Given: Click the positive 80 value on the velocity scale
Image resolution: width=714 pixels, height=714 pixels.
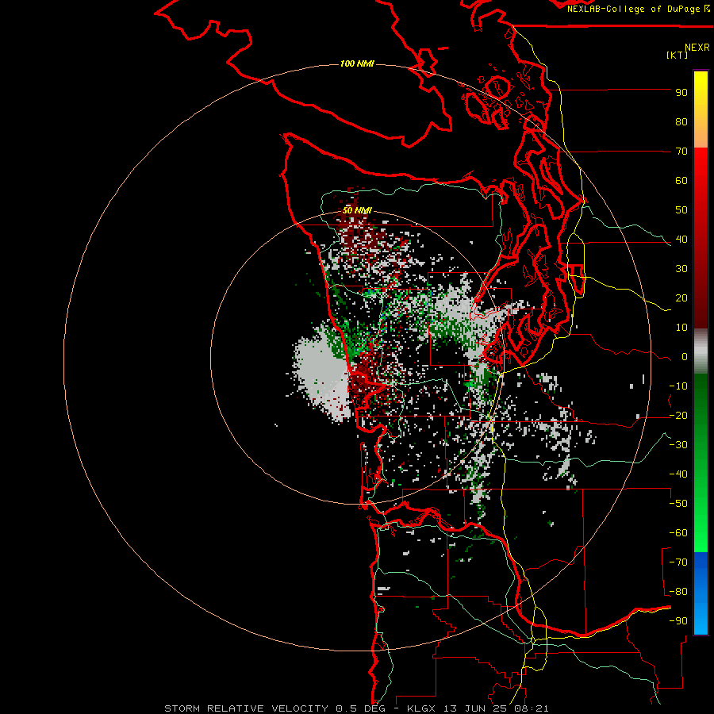Looking at the screenshot, I should tap(681, 122).
